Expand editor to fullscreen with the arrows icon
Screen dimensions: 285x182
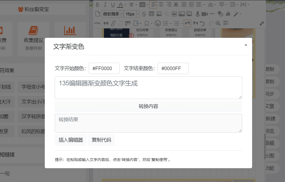pos(262,23)
